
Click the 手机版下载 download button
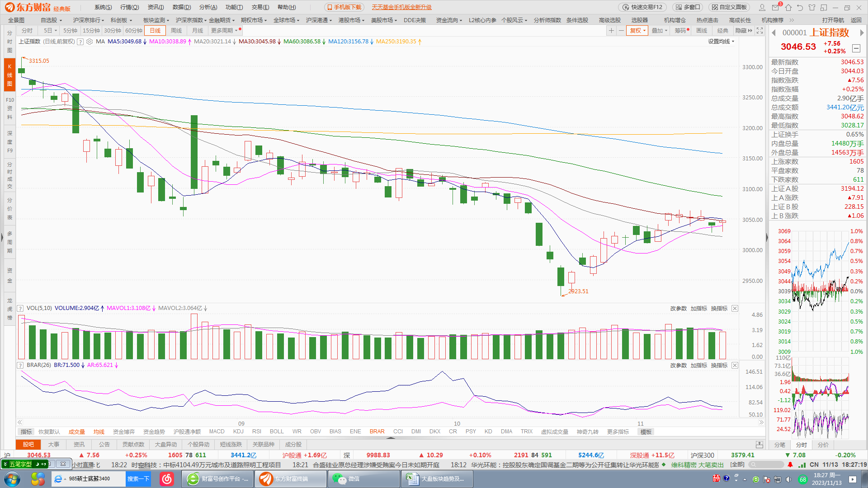coord(344,7)
